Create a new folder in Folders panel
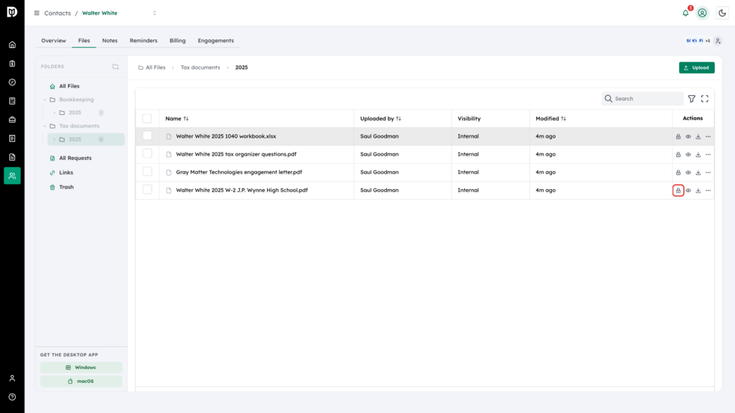 (x=116, y=67)
